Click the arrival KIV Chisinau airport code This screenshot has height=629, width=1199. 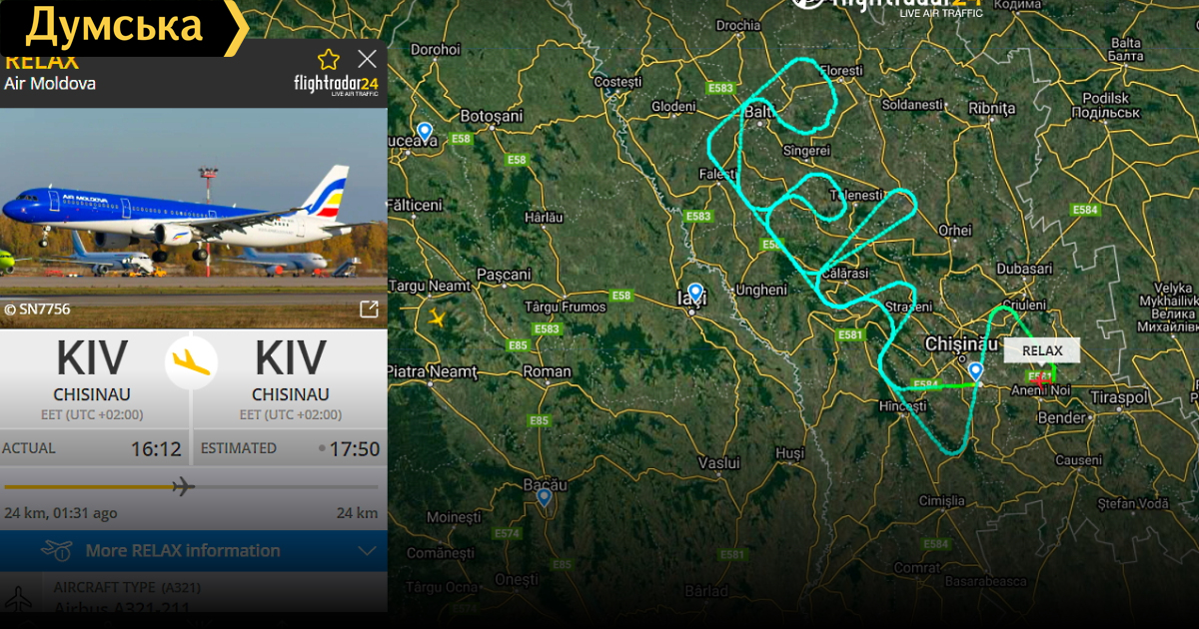pyautogui.click(x=291, y=358)
